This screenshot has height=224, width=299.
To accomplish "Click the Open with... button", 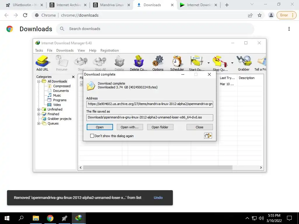I will (x=130, y=127).
